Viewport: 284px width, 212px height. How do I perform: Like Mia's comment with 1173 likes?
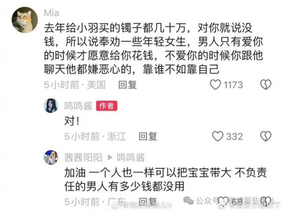coord(215,85)
